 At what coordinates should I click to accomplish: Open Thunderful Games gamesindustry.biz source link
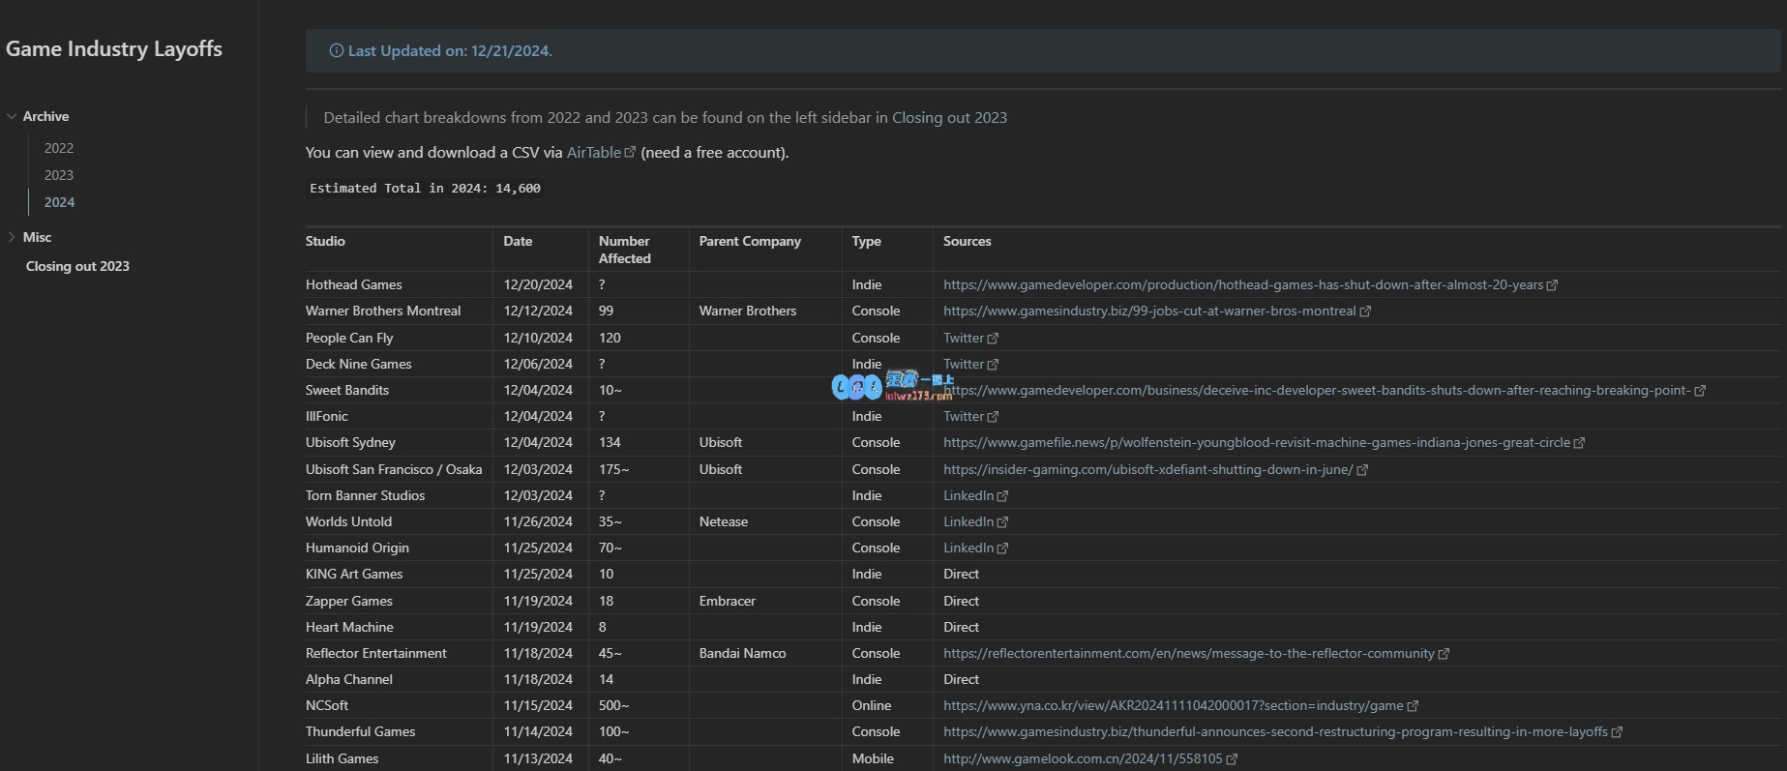pyautogui.click(x=1275, y=731)
